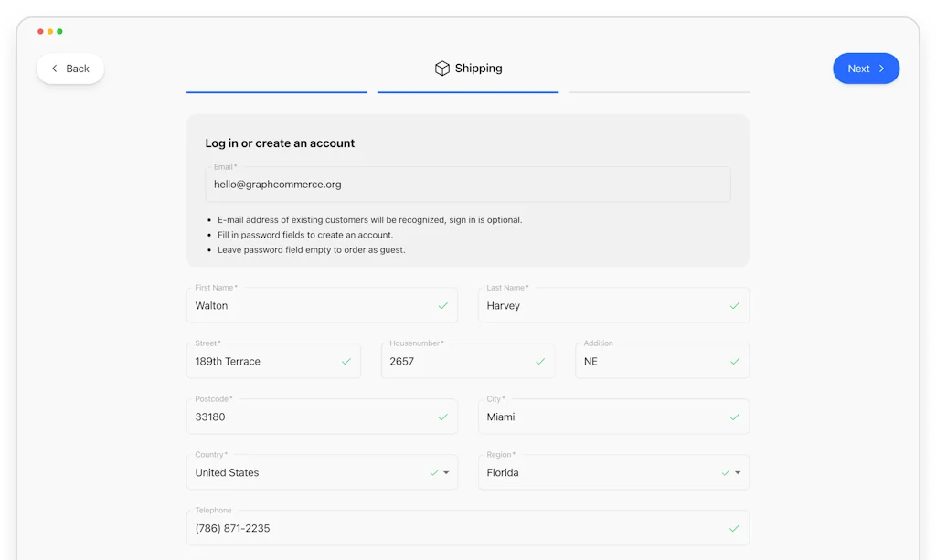Click the Next button
The width and height of the screenshot is (936, 560).
[x=866, y=68]
